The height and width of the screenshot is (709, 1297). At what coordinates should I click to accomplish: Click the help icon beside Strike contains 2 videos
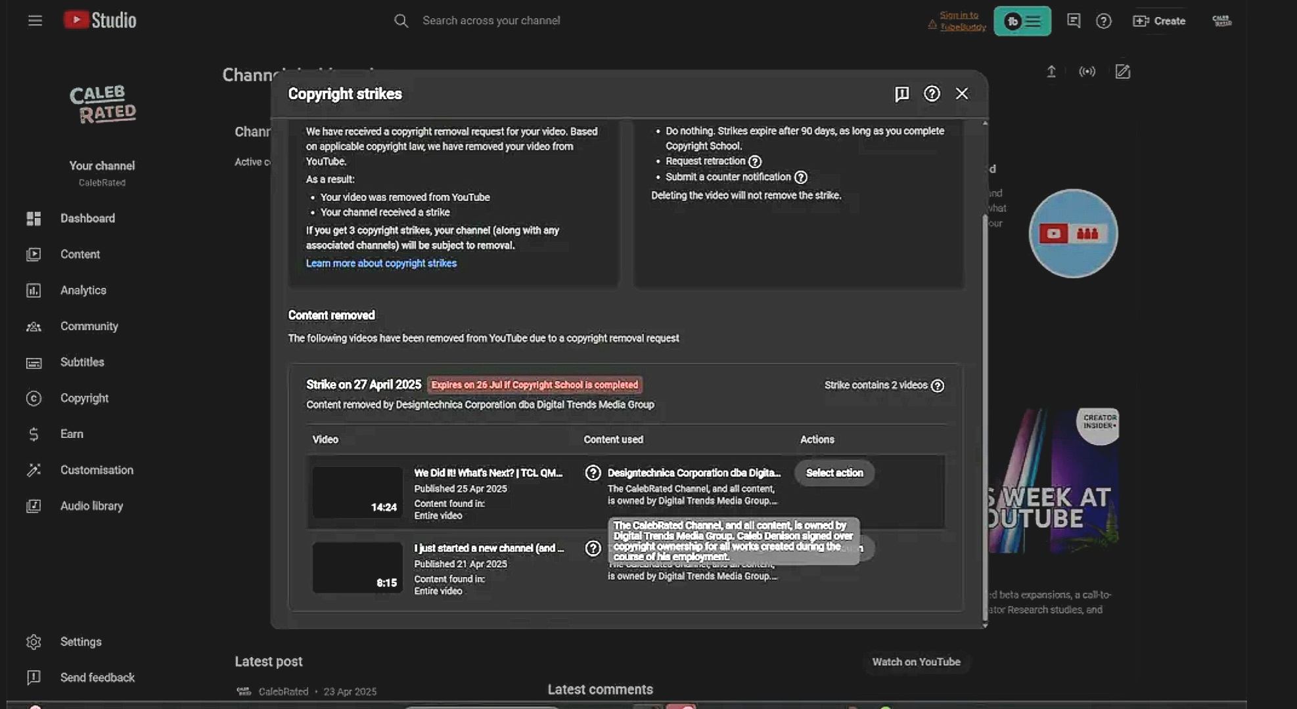coord(938,386)
